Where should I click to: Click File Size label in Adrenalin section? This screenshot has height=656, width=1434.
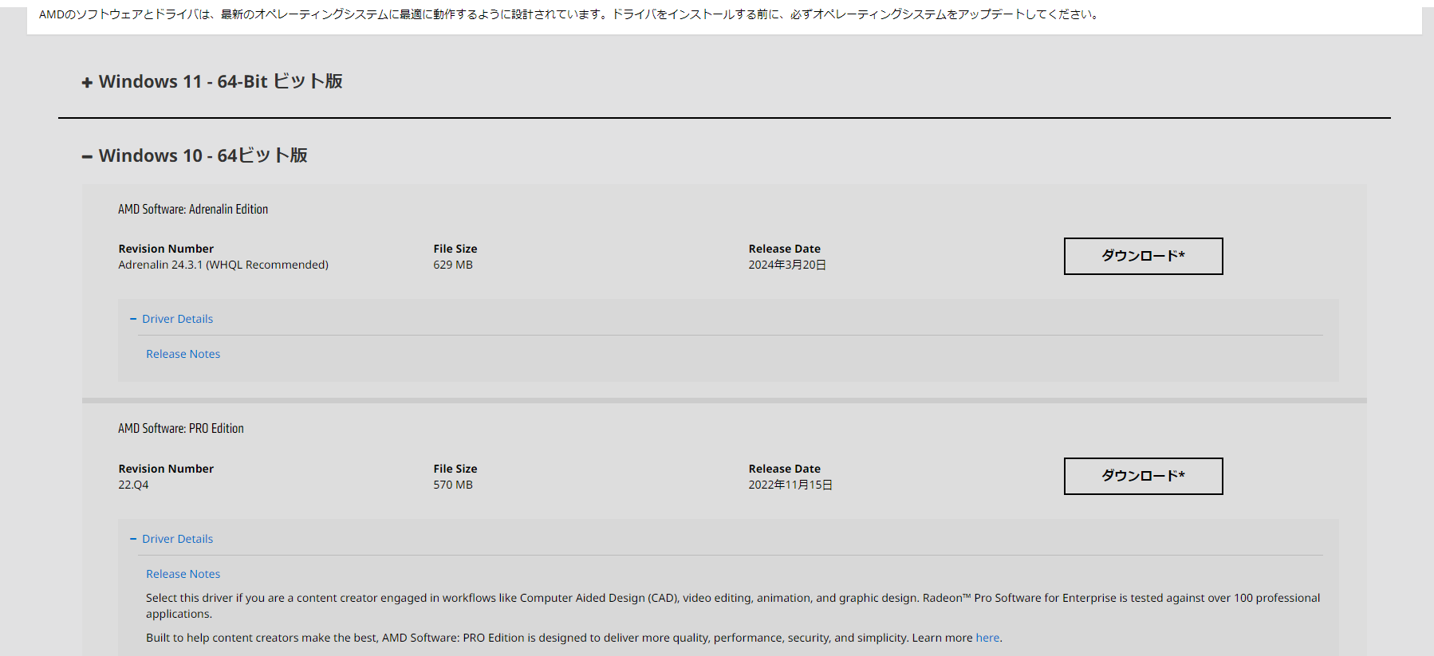455,249
